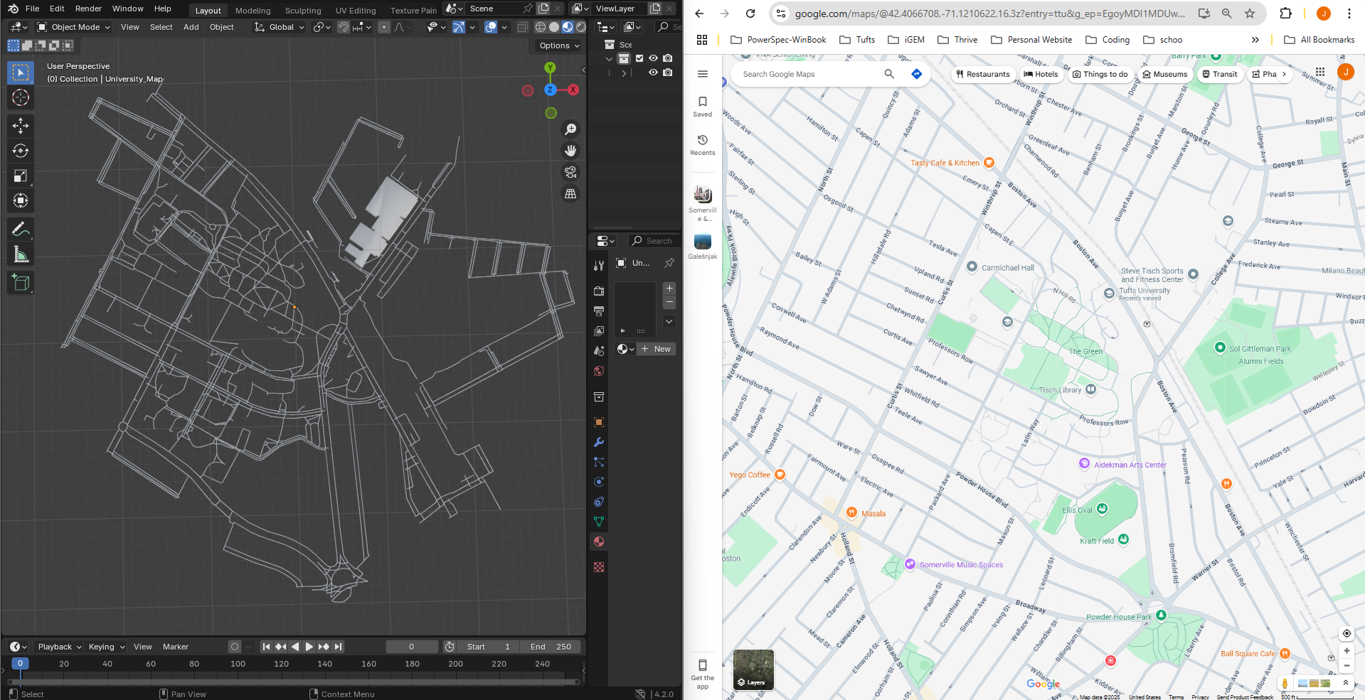Pick the Add Cube tool
Image resolution: width=1365 pixels, height=700 pixels.
pos(20,282)
